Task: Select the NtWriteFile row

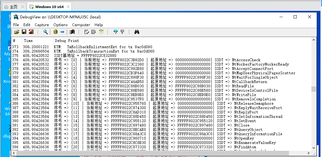Action: click(161, 95)
